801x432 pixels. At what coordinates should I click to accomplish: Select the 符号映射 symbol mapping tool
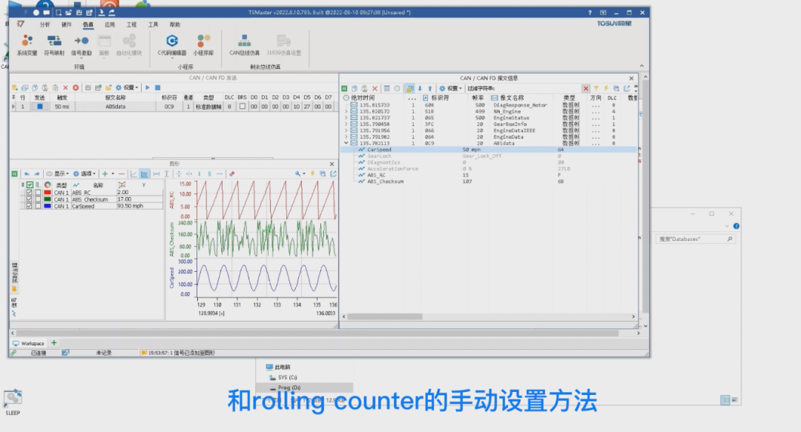click(53, 43)
